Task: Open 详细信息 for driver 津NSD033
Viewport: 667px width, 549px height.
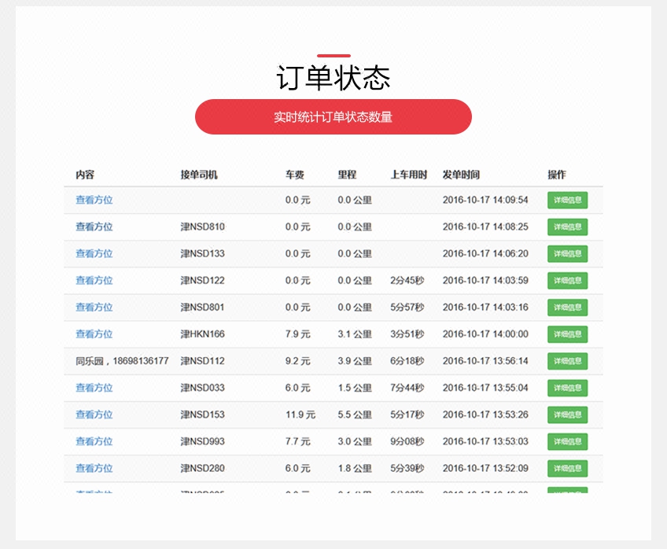Action: pyautogui.click(x=567, y=388)
